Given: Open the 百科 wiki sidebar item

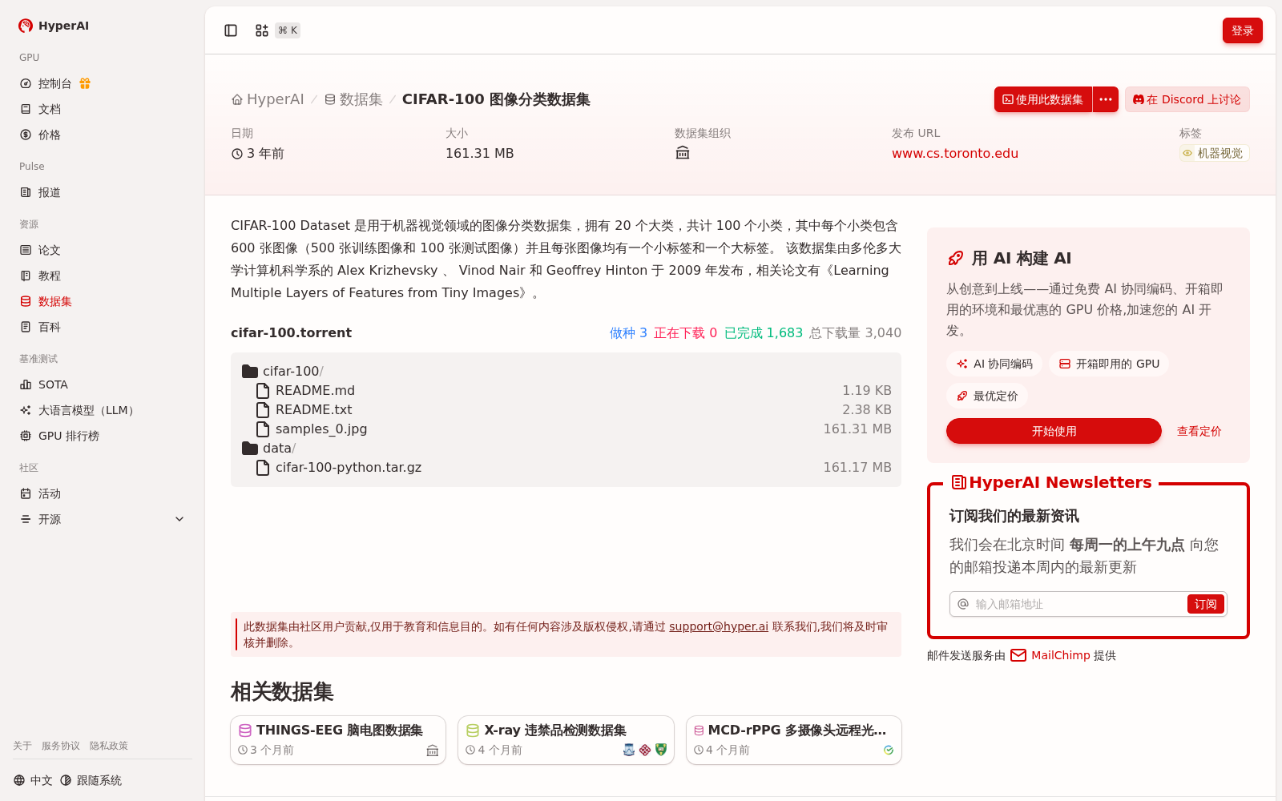Looking at the screenshot, I should pyautogui.click(x=103, y=327).
